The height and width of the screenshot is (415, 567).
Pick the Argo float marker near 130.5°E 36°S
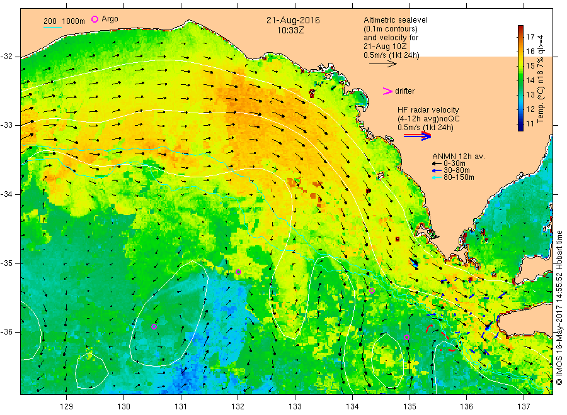coord(154,326)
